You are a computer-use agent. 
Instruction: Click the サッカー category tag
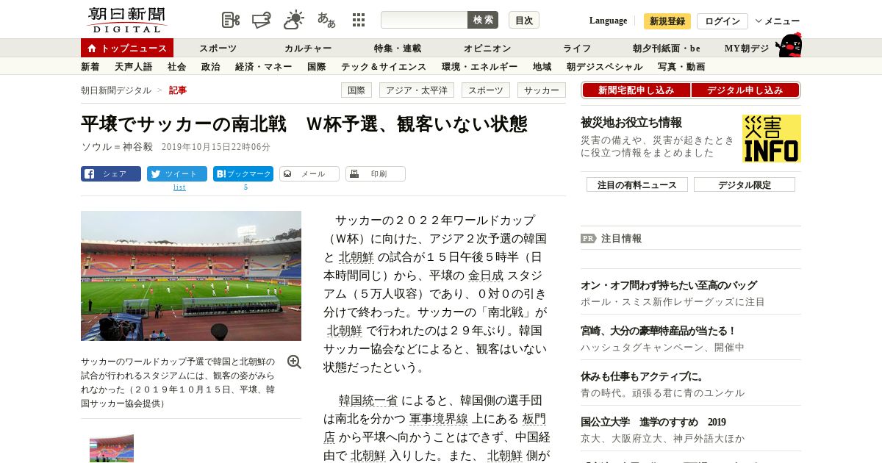point(542,90)
